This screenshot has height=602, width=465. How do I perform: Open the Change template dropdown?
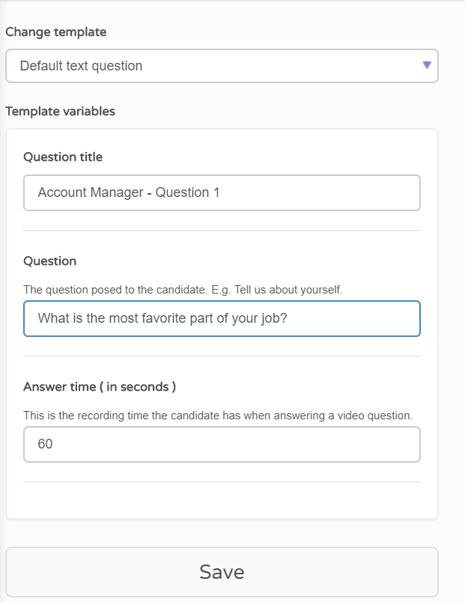pos(222,66)
